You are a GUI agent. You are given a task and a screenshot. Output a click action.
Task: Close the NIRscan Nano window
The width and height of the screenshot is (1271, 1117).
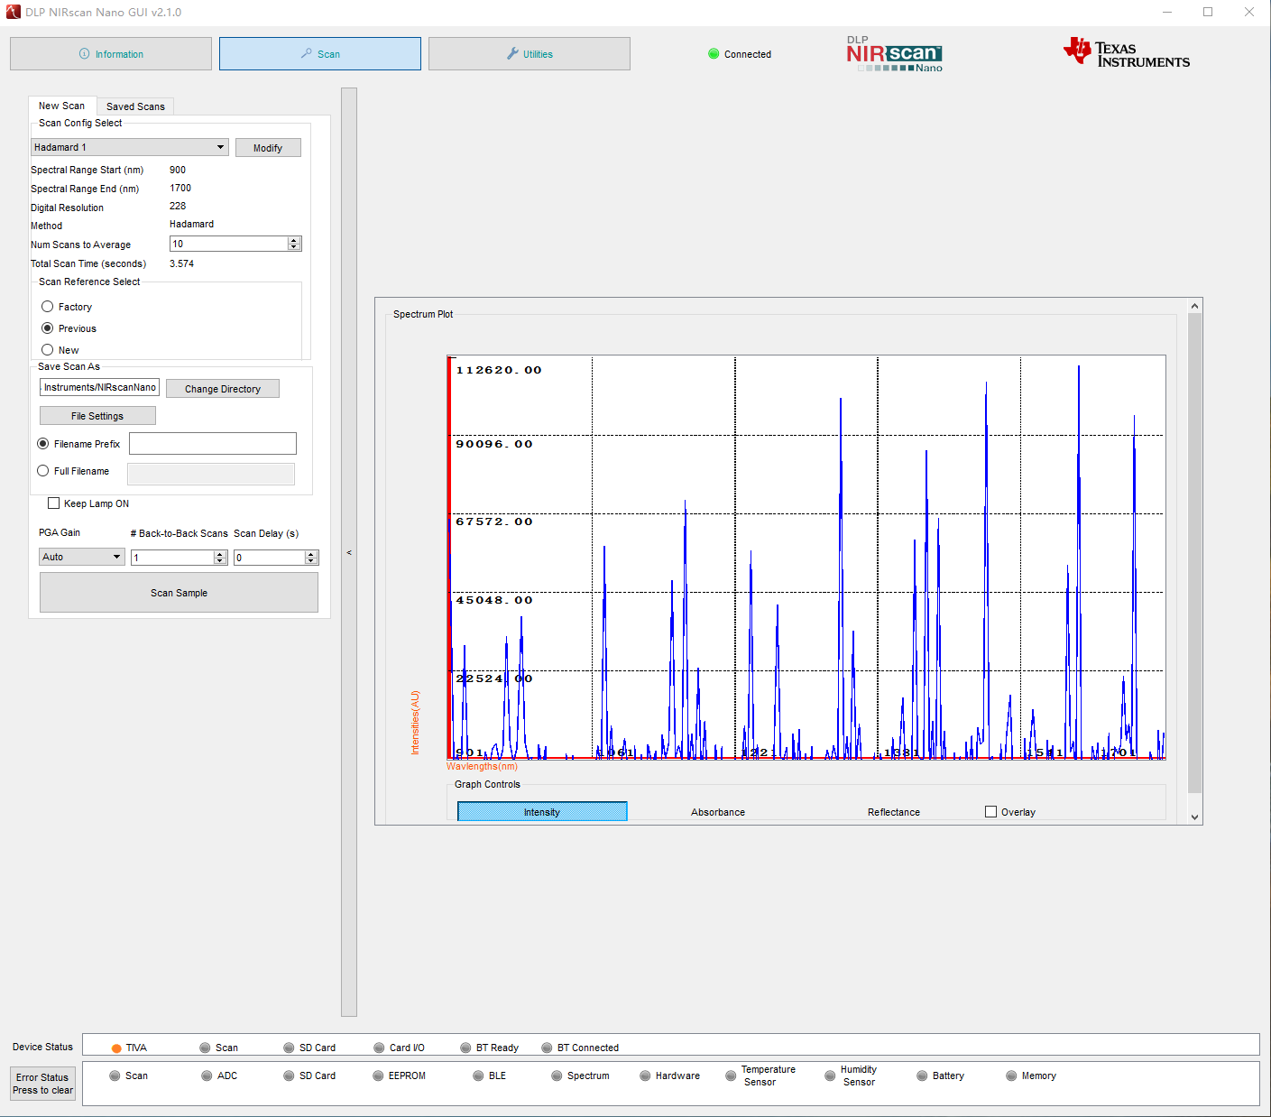1249,12
